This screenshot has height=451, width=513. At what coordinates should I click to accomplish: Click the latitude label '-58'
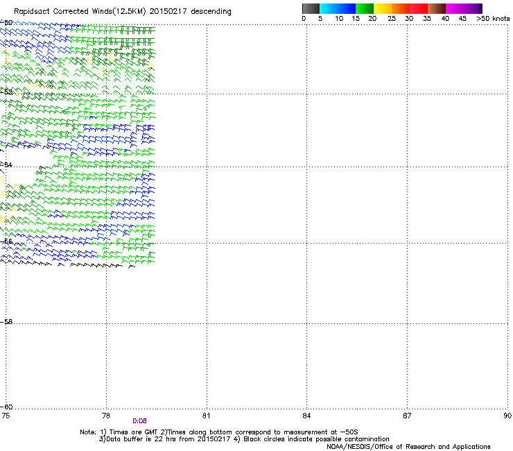[6, 322]
